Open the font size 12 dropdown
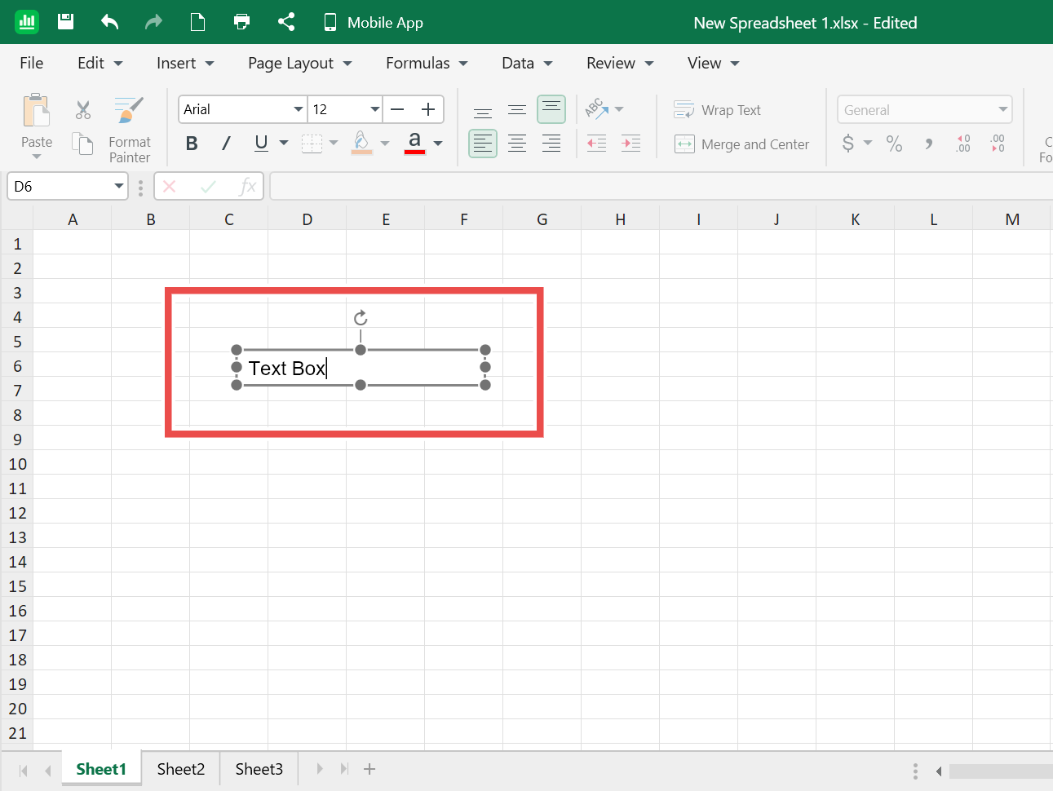This screenshot has width=1053, height=791. (x=345, y=109)
